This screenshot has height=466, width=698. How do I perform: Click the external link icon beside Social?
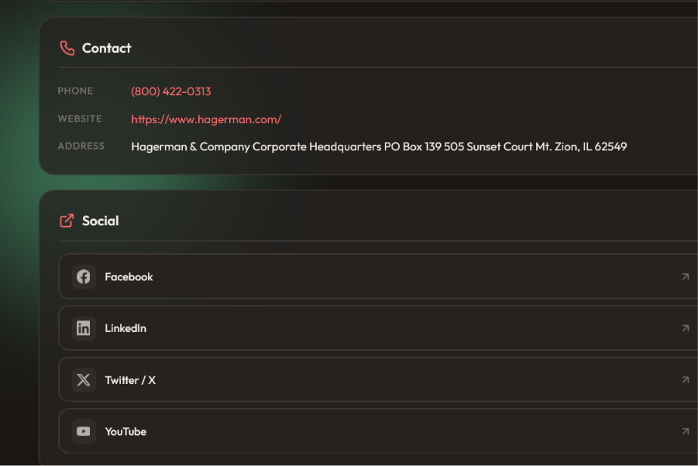(67, 221)
